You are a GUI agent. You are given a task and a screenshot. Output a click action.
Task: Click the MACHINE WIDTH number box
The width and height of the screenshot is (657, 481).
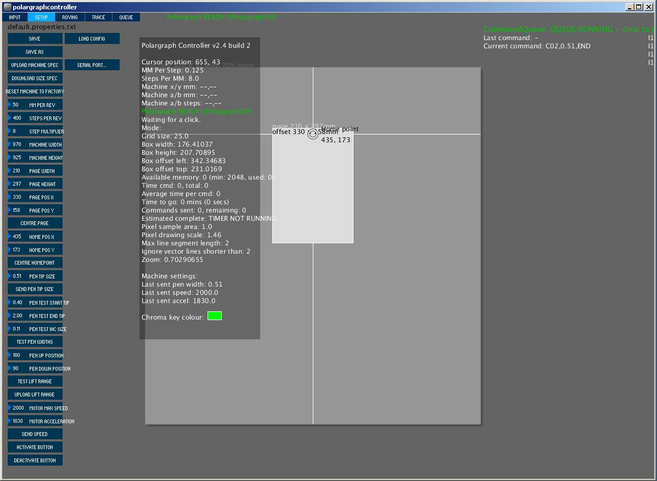35,144
